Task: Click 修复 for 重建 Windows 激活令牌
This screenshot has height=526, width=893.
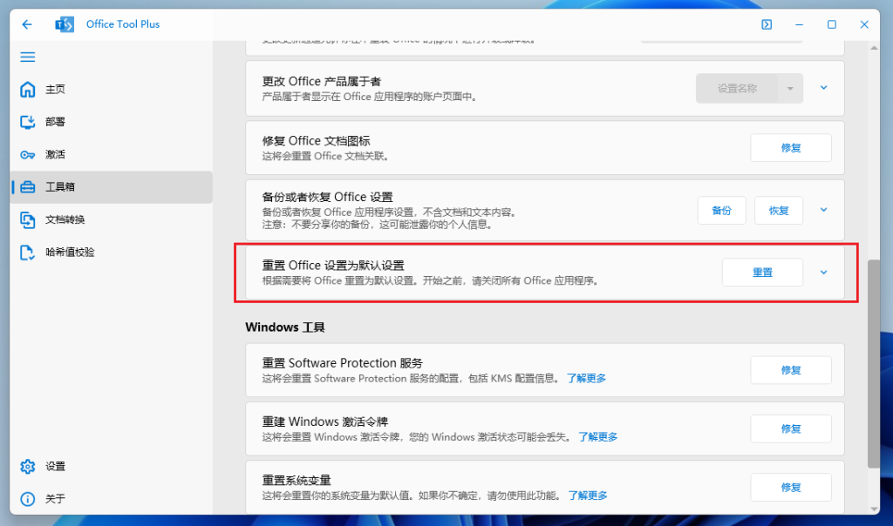Action: tap(790, 428)
